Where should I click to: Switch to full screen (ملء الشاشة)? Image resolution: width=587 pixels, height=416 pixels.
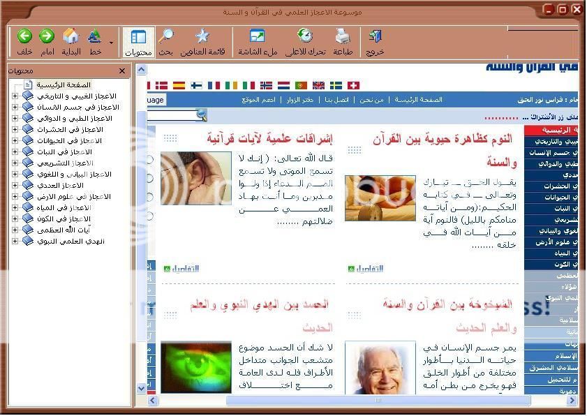click(x=257, y=37)
